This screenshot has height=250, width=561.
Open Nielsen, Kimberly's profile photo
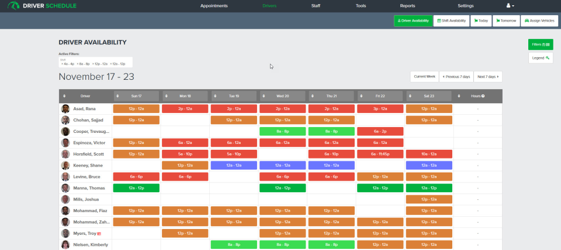pos(65,245)
